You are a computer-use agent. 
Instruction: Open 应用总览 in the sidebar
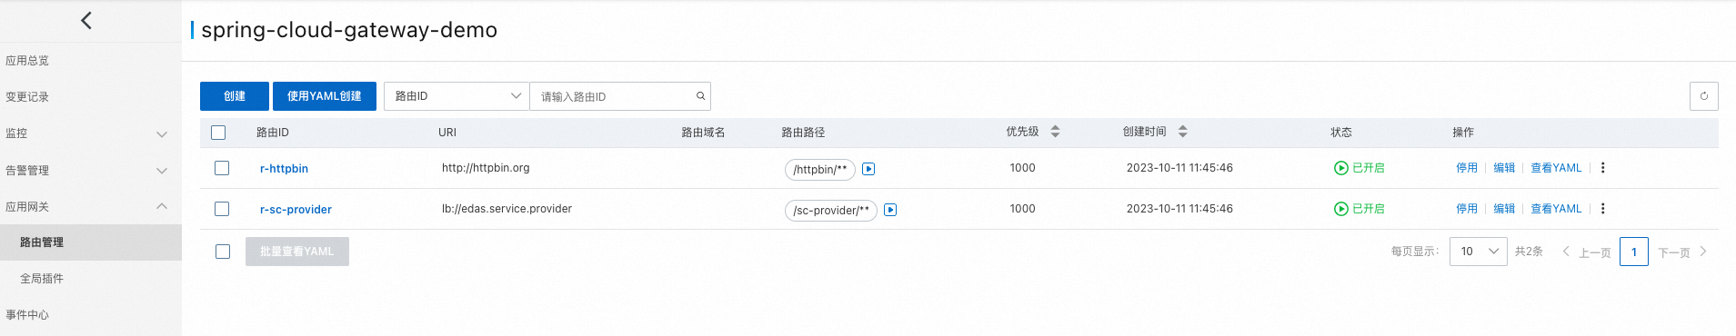click(x=27, y=61)
